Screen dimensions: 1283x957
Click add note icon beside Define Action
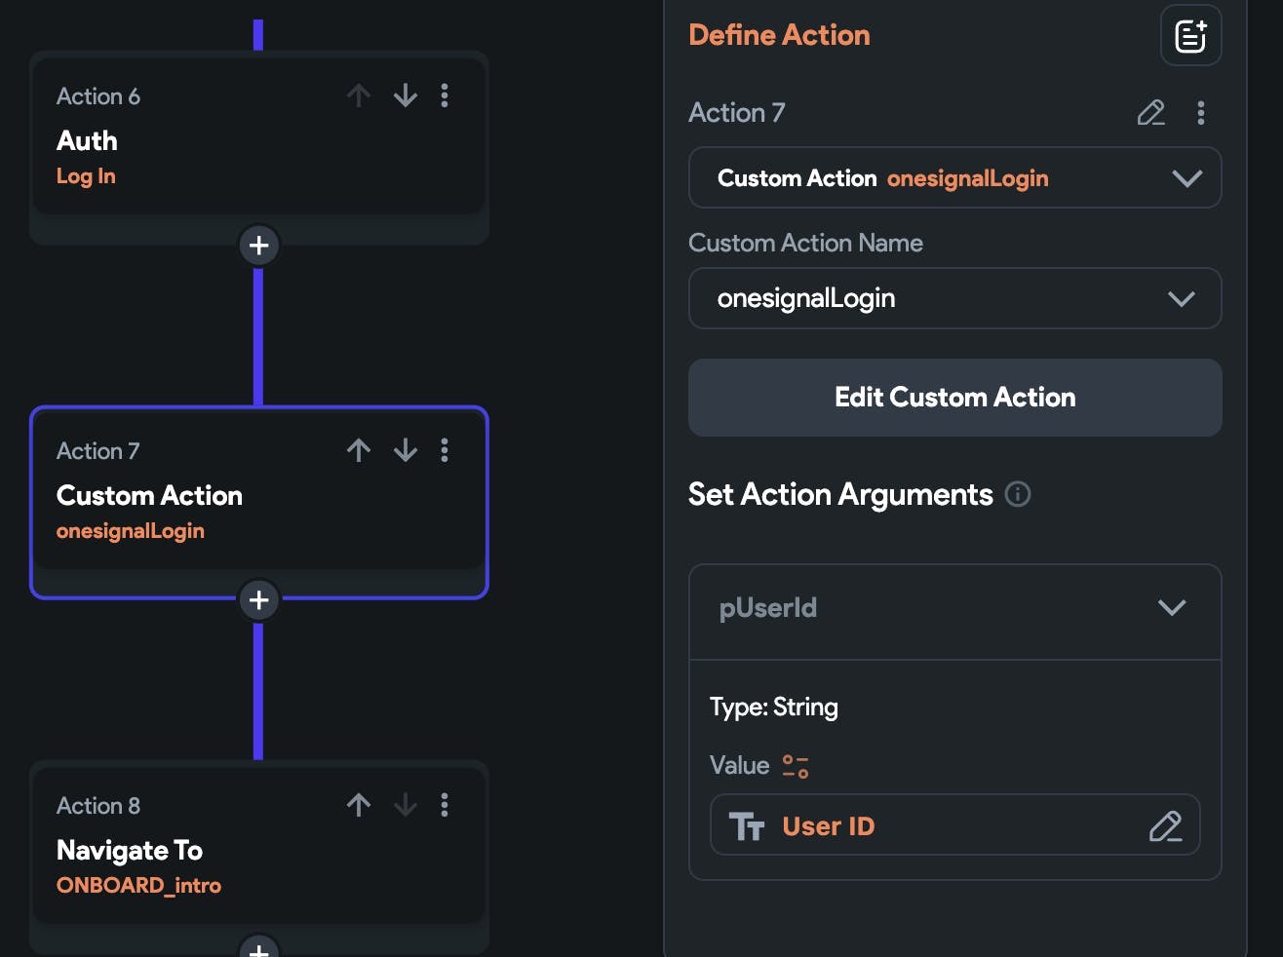tap(1190, 36)
